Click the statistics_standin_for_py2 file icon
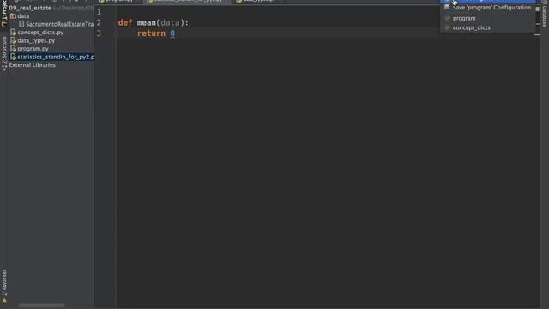The image size is (549, 309). point(14,57)
